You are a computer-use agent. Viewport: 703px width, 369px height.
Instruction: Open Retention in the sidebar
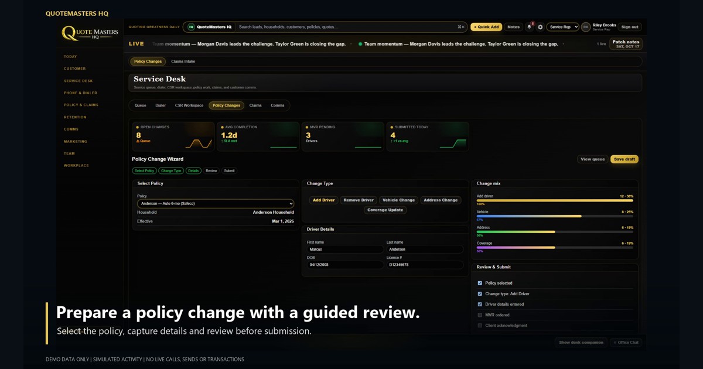click(75, 117)
